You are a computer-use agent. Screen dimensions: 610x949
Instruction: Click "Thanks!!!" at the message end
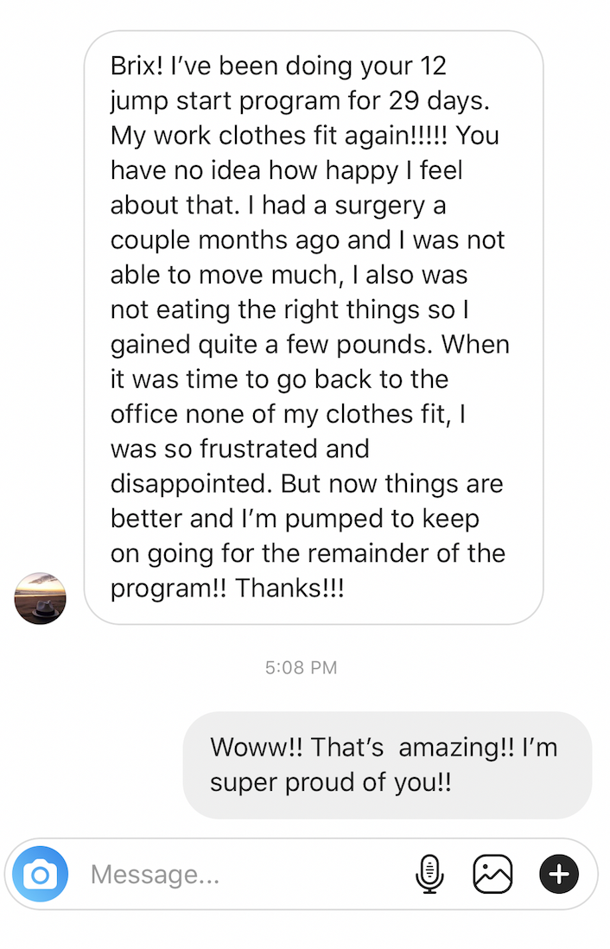tap(289, 588)
